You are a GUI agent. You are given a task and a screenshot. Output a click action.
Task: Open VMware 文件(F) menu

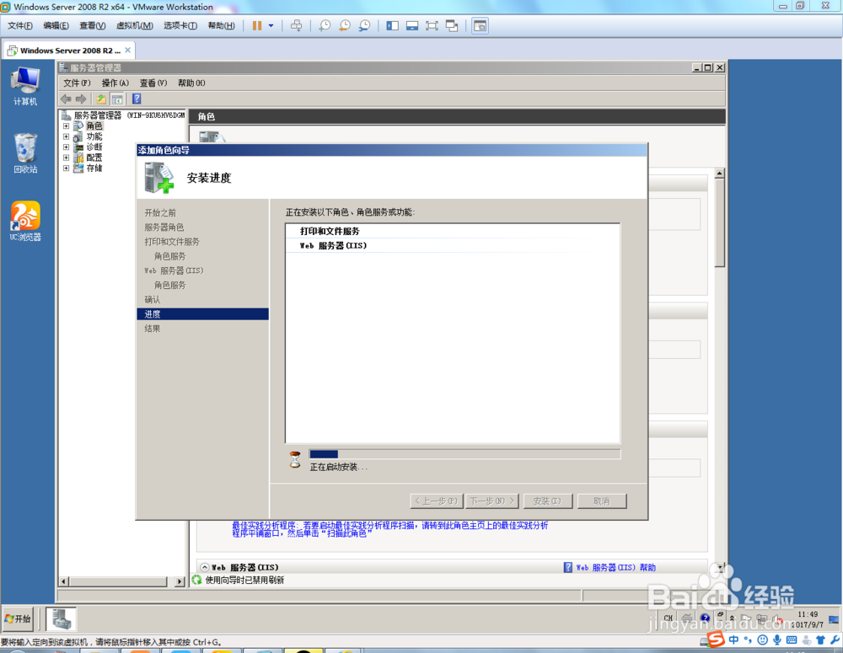[x=20, y=26]
